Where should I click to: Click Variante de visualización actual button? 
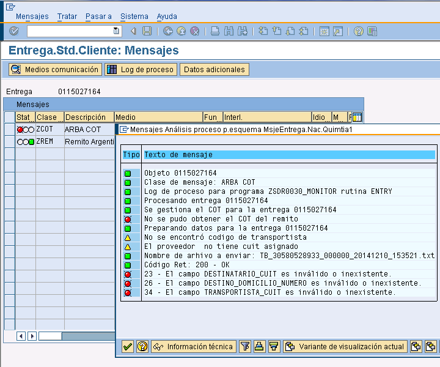point(345,346)
